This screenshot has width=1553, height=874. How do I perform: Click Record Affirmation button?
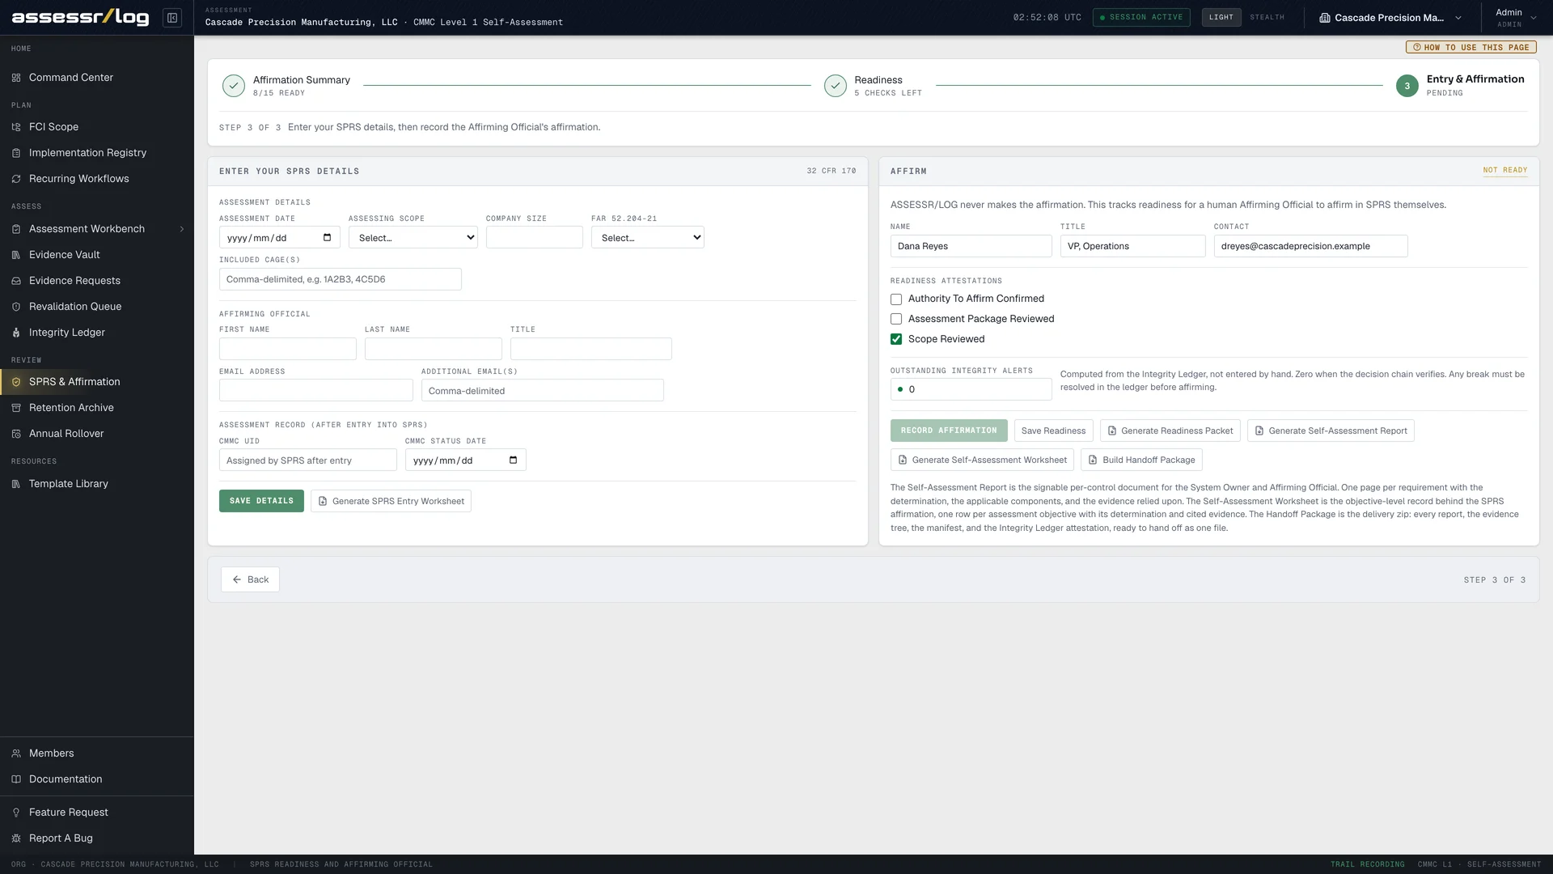[949, 431]
